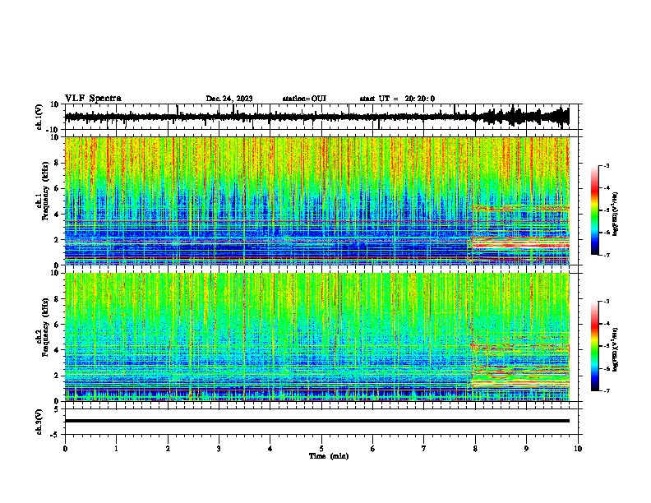Click the "VLF Spectra" title text
Image resolution: width=651 pixels, height=503 pixels.
[x=93, y=99]
